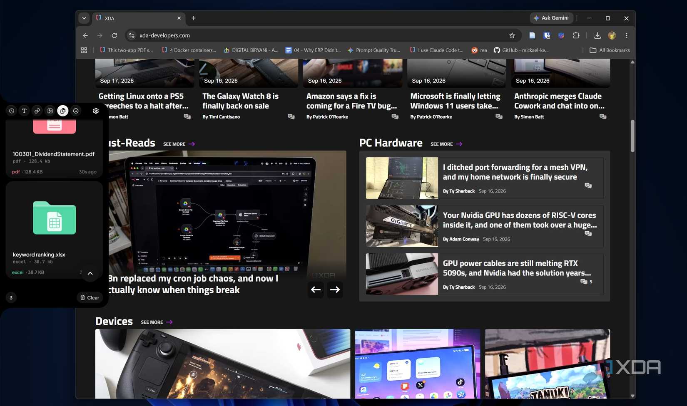Open the apps grid in bookmarks bar
Screen dimensions: 687x406
84,50
